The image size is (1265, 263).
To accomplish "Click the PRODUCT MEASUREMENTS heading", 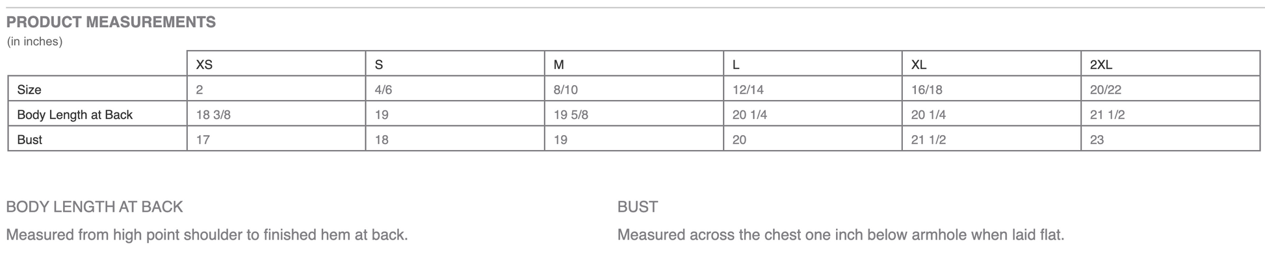I will coord(111,22).
